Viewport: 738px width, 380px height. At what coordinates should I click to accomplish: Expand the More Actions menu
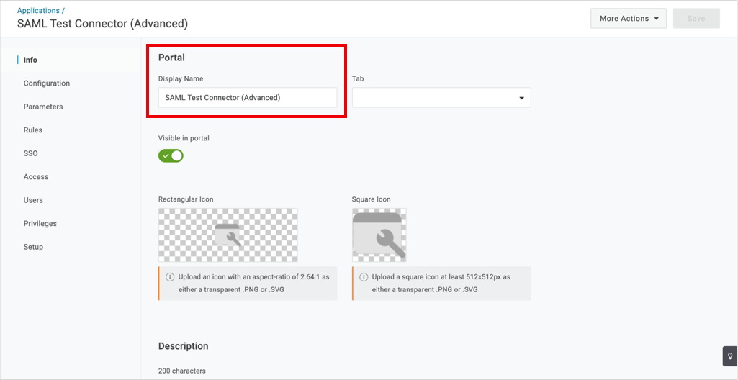click(629, 18)
